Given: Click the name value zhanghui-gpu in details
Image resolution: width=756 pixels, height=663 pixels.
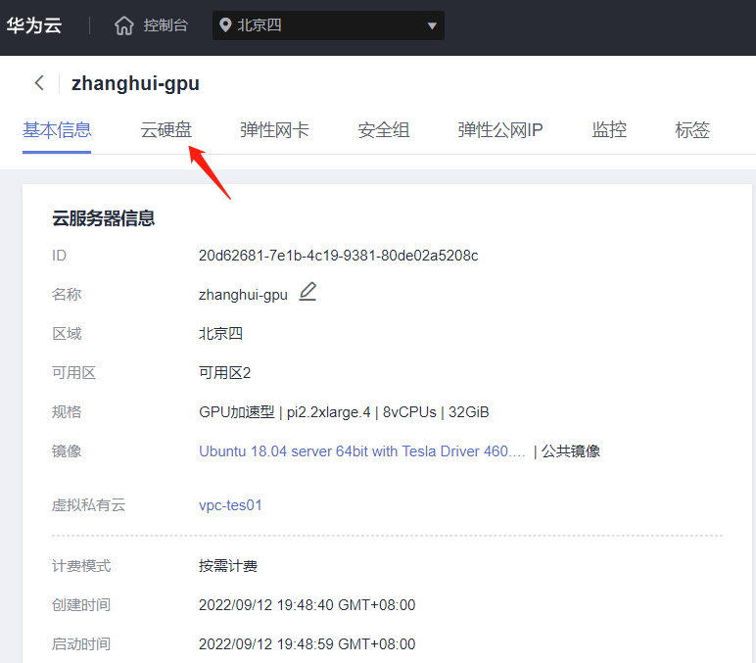Looking at the screenshot, I should (x=243, y=295).
